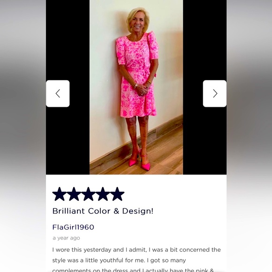Select the fourth rating star
Viewport: 272px width, 272px height.
click(x=103, y=194)
